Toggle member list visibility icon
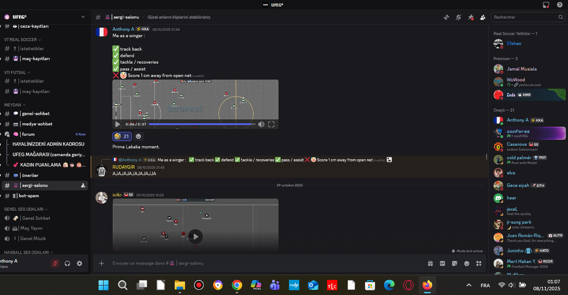Viewport: 568px width, 295px height. pos(483,17)
